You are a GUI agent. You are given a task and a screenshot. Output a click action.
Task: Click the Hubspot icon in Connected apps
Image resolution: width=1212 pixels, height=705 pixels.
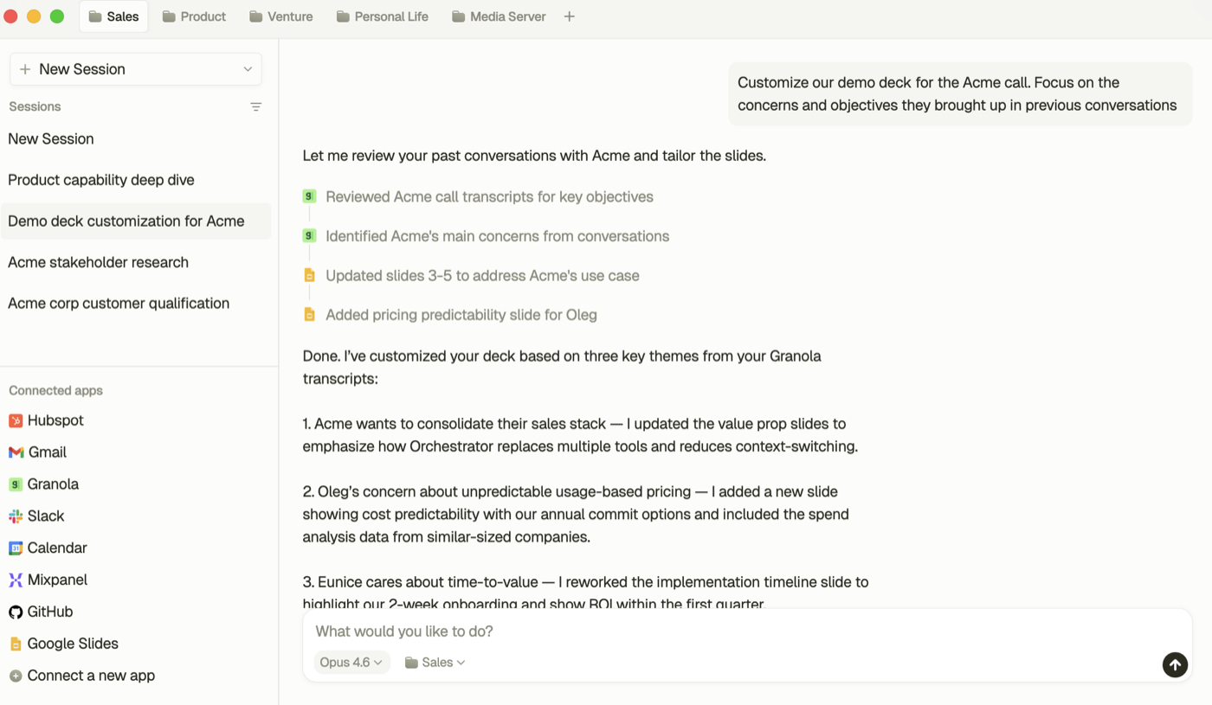(16, 420)
